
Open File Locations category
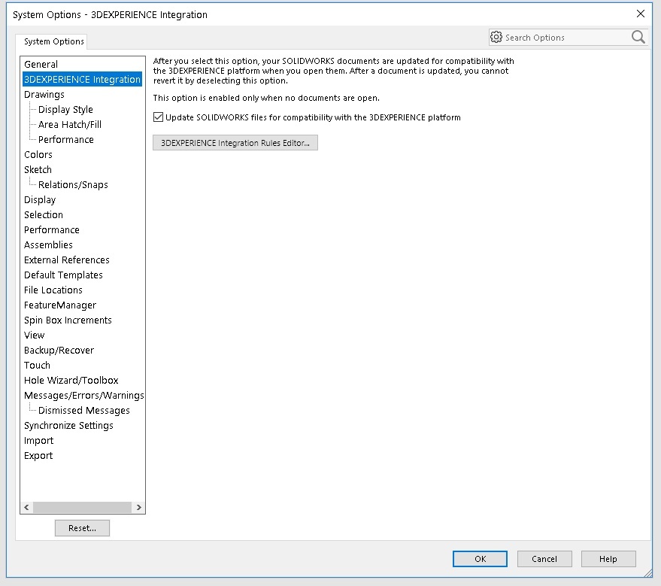tap(53, 290)
